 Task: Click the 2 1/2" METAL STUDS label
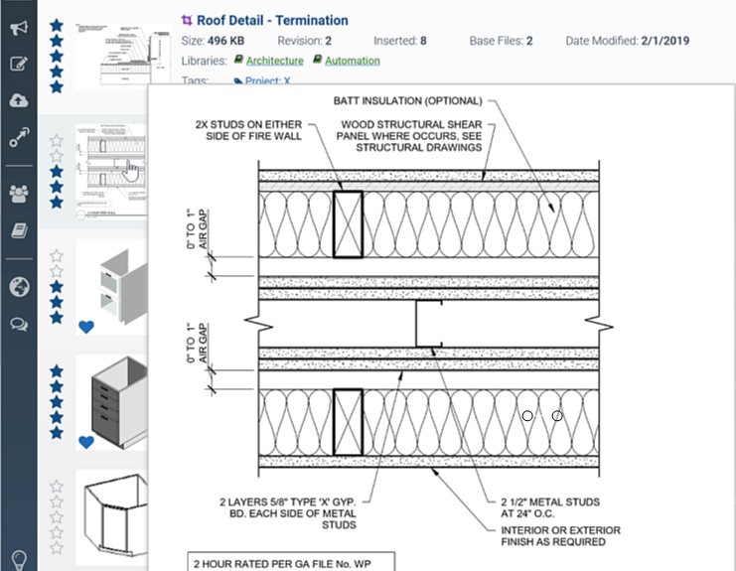[550, 507]
